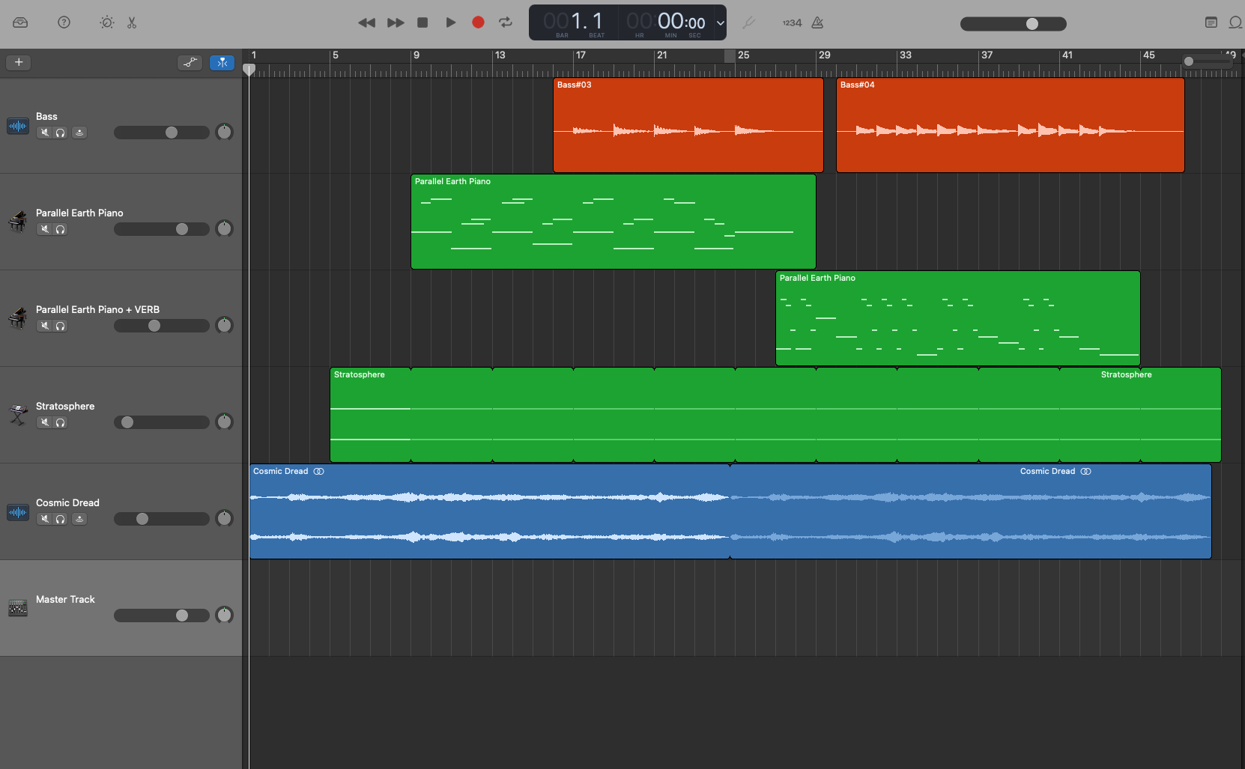The image size is (1245, 769).
Task: Select the Master Track icon
Action: coord(18,608)
